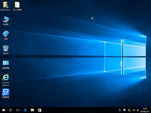151x113 pixels.
Task: Open Microsoft Store from the taskbar
Action: pos(40,110)
